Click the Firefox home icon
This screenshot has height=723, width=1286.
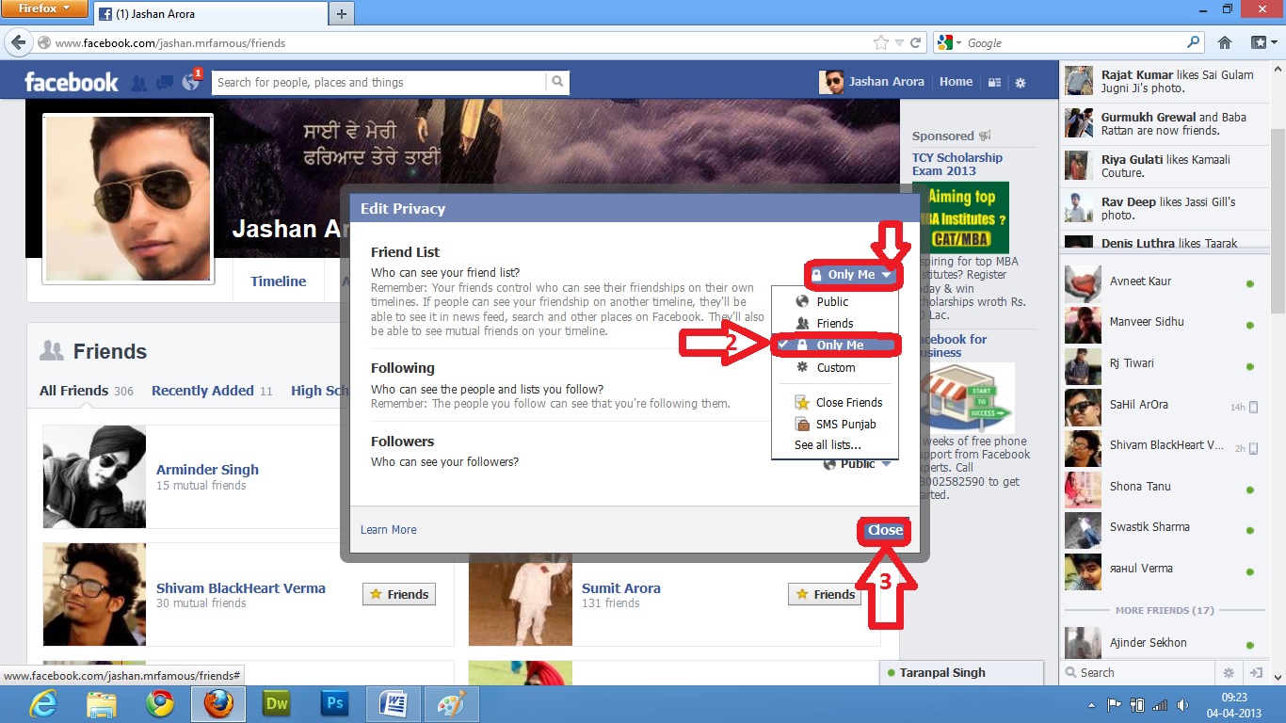point(1225,42)
